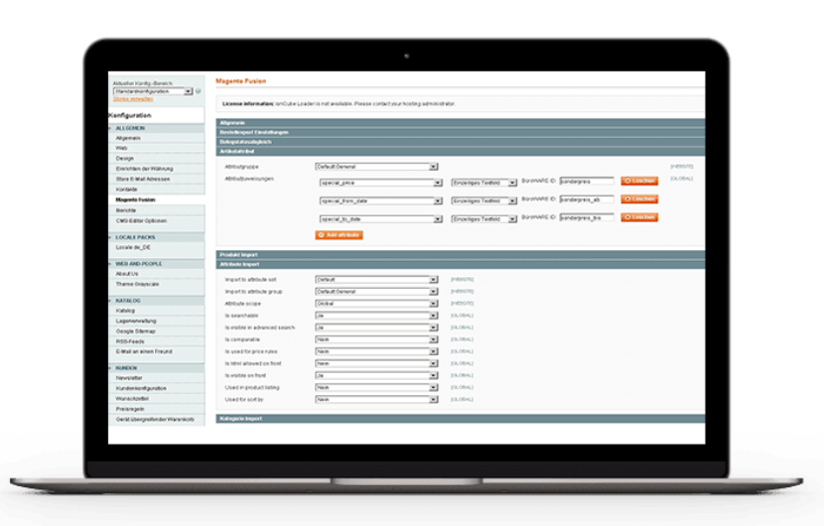Image resolution: width=824 pixels, height=526 pixels.
Task: Open the Berichte sidebar entry
Action: pos(126,210)
